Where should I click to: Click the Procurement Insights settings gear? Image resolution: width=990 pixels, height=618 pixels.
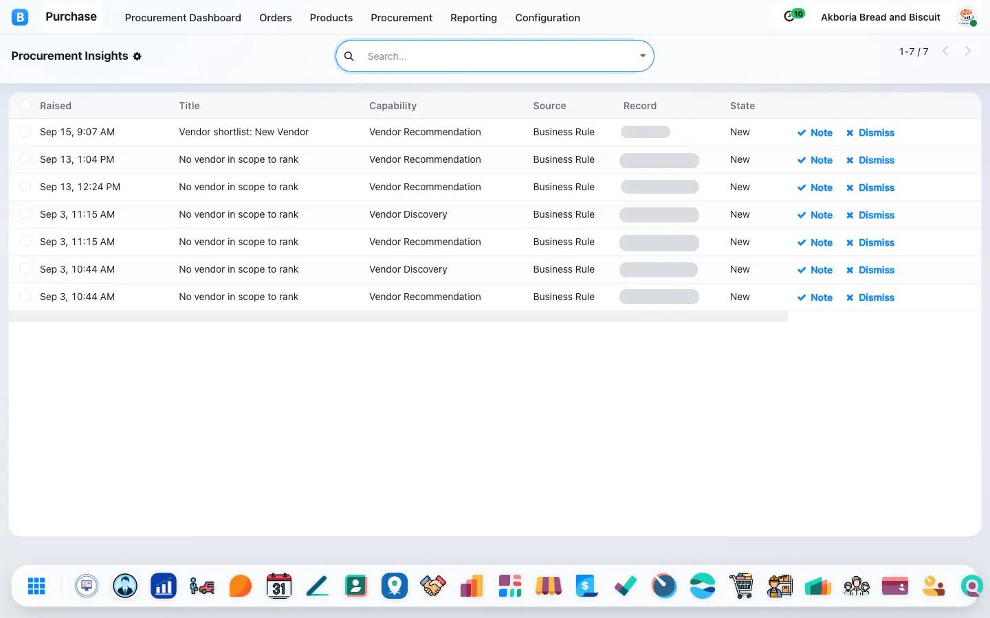point(137,56)
